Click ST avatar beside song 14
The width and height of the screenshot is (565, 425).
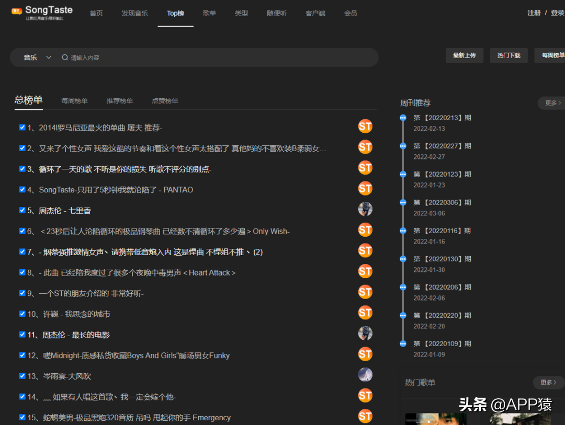pos(365,396)
